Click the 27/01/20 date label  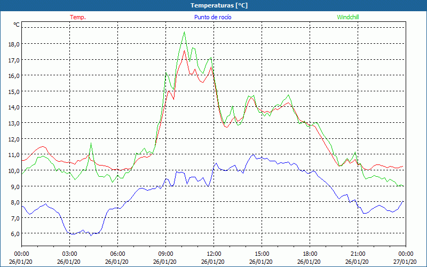405,262
